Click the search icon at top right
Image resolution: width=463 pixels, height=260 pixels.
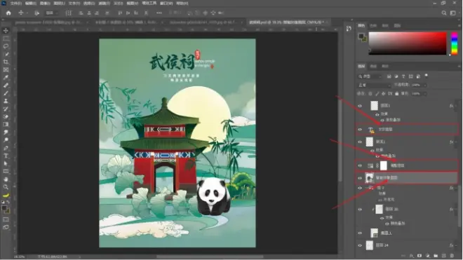click(x=444, y=13)
